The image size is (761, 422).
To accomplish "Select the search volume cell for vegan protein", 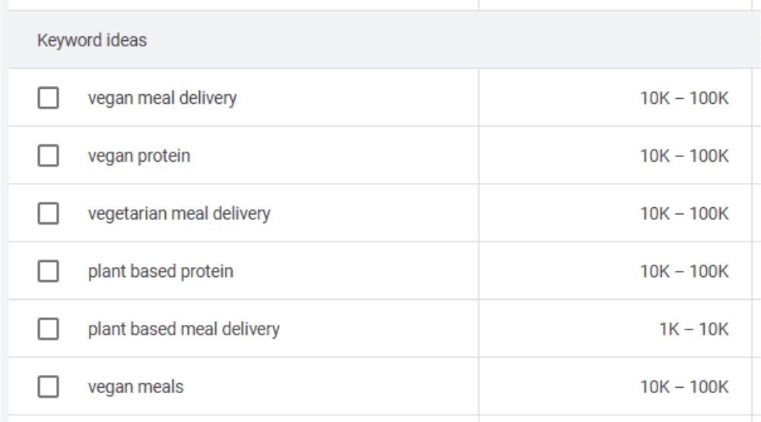I will pos(684,156).
